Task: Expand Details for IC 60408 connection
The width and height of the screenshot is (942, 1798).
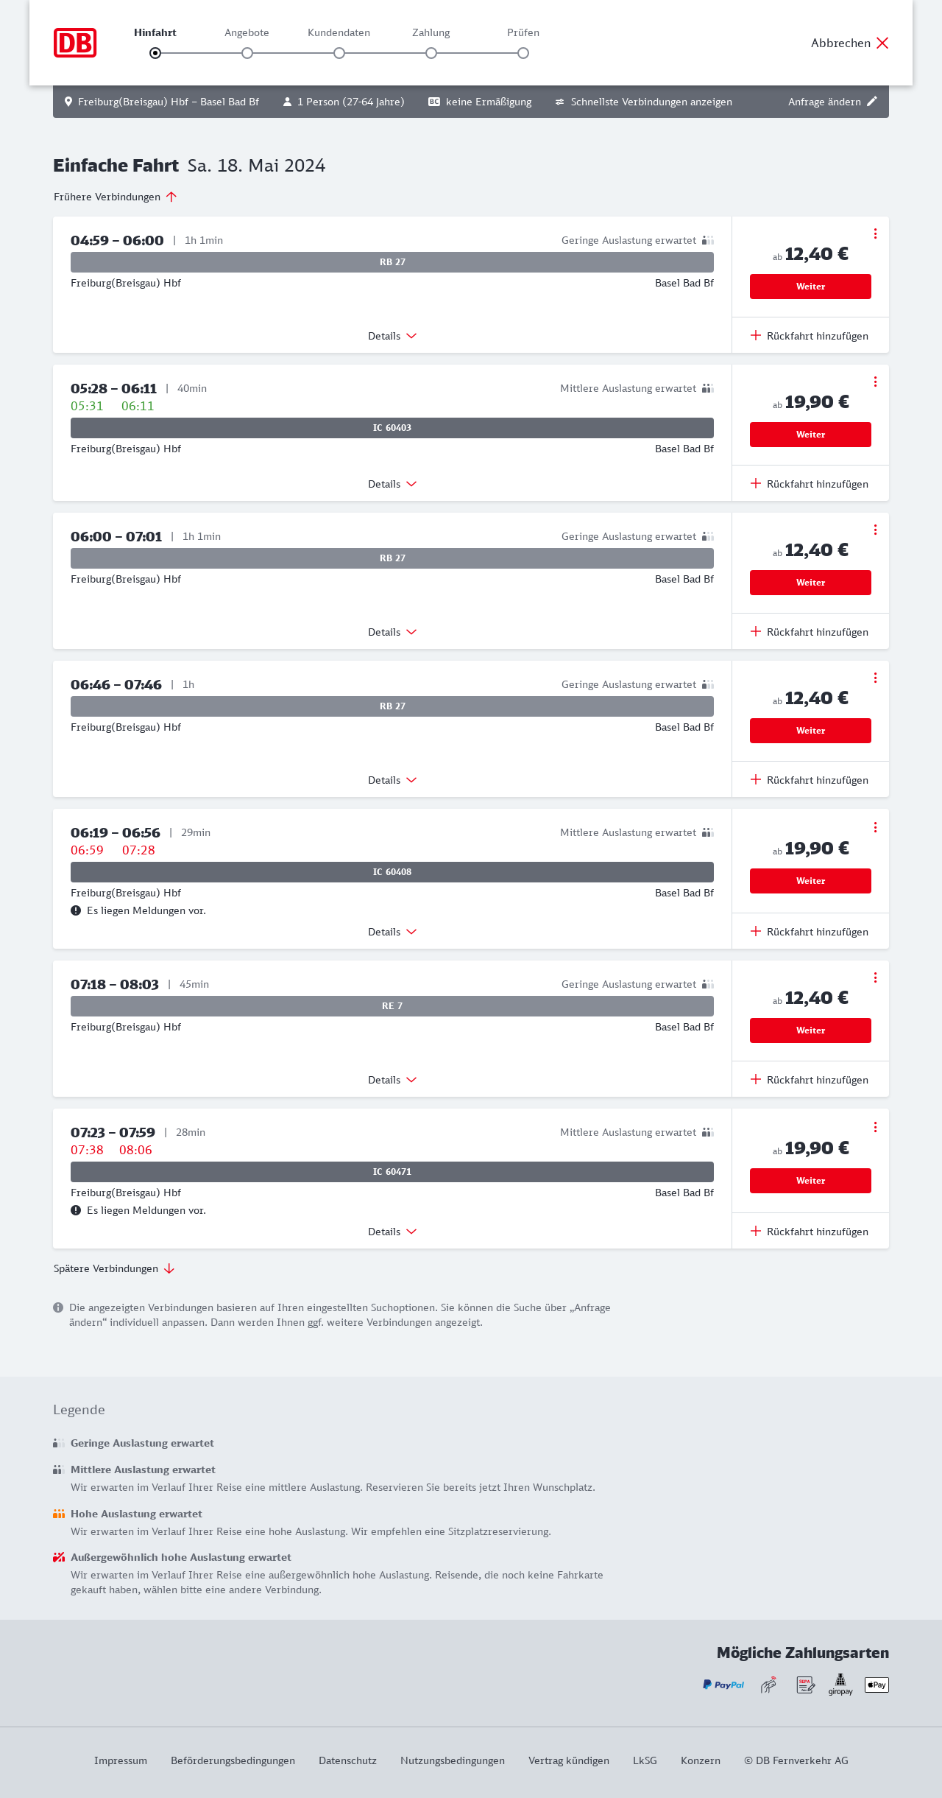Action: pos(392,932)
